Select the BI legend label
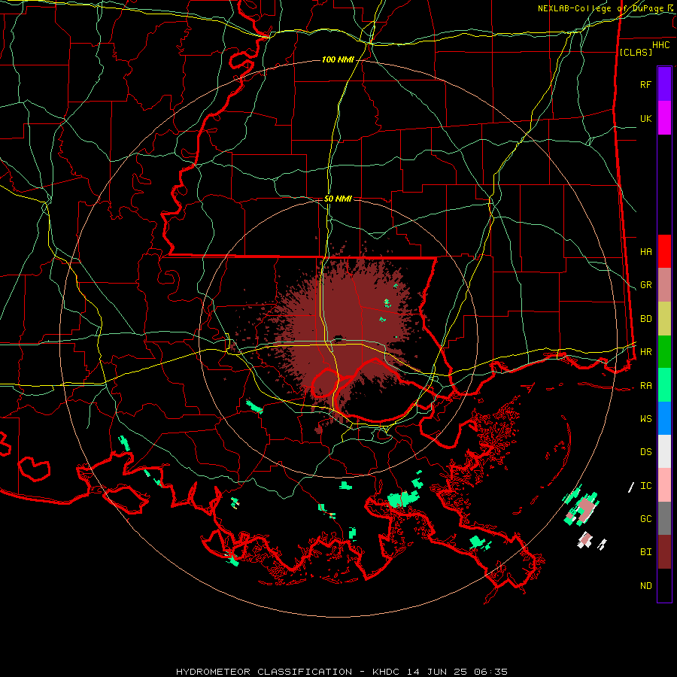Screen dimensions: 677x677 click(x=645, y=552)
